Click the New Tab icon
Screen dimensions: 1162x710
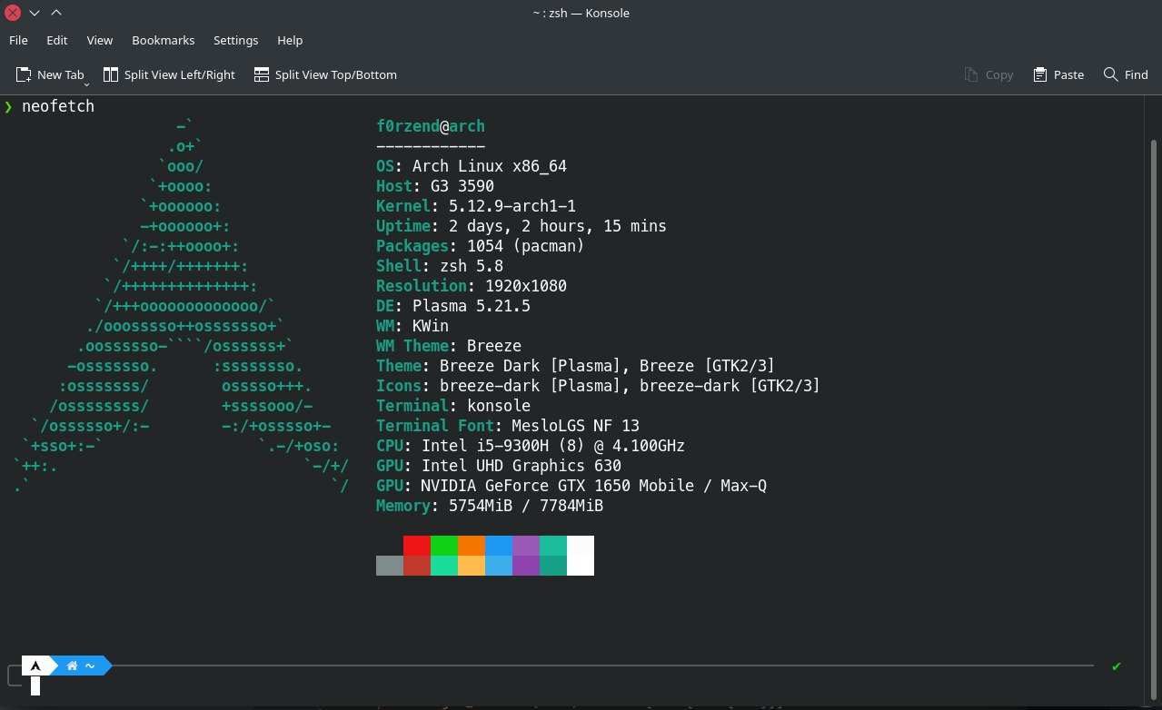[23, 74]
